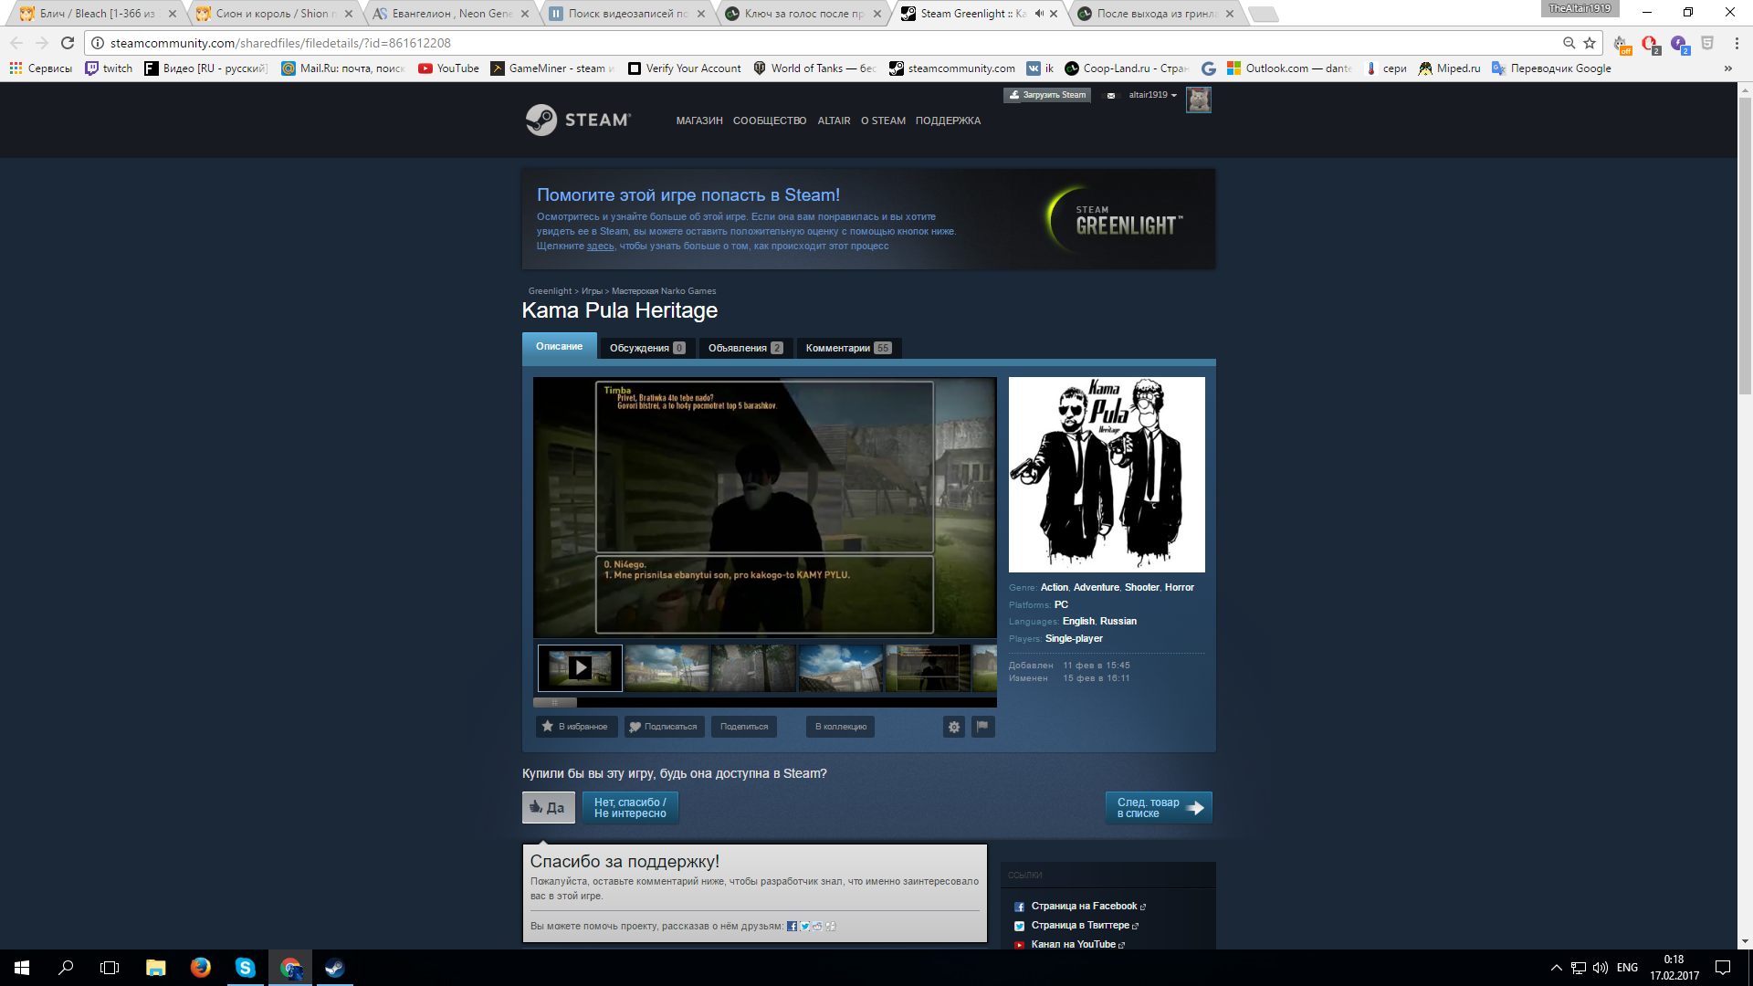The width and height of the screenshot is (1753, 986).
Task: View site information icon left of the URL
Action: pos(98,43)
